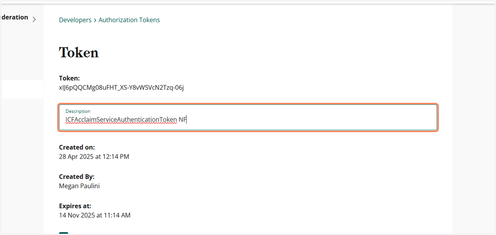Screen dimensions: 496x235
Task: Open the Developers breadcrumb link
Action: 75,20
